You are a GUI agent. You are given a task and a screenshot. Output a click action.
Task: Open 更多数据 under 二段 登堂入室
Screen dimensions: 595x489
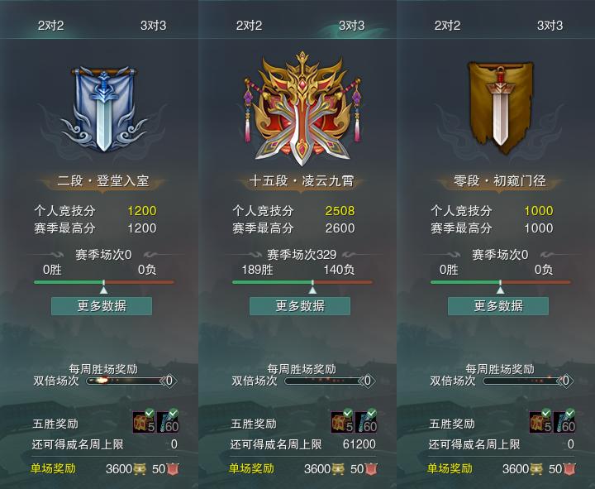[102, 306]
